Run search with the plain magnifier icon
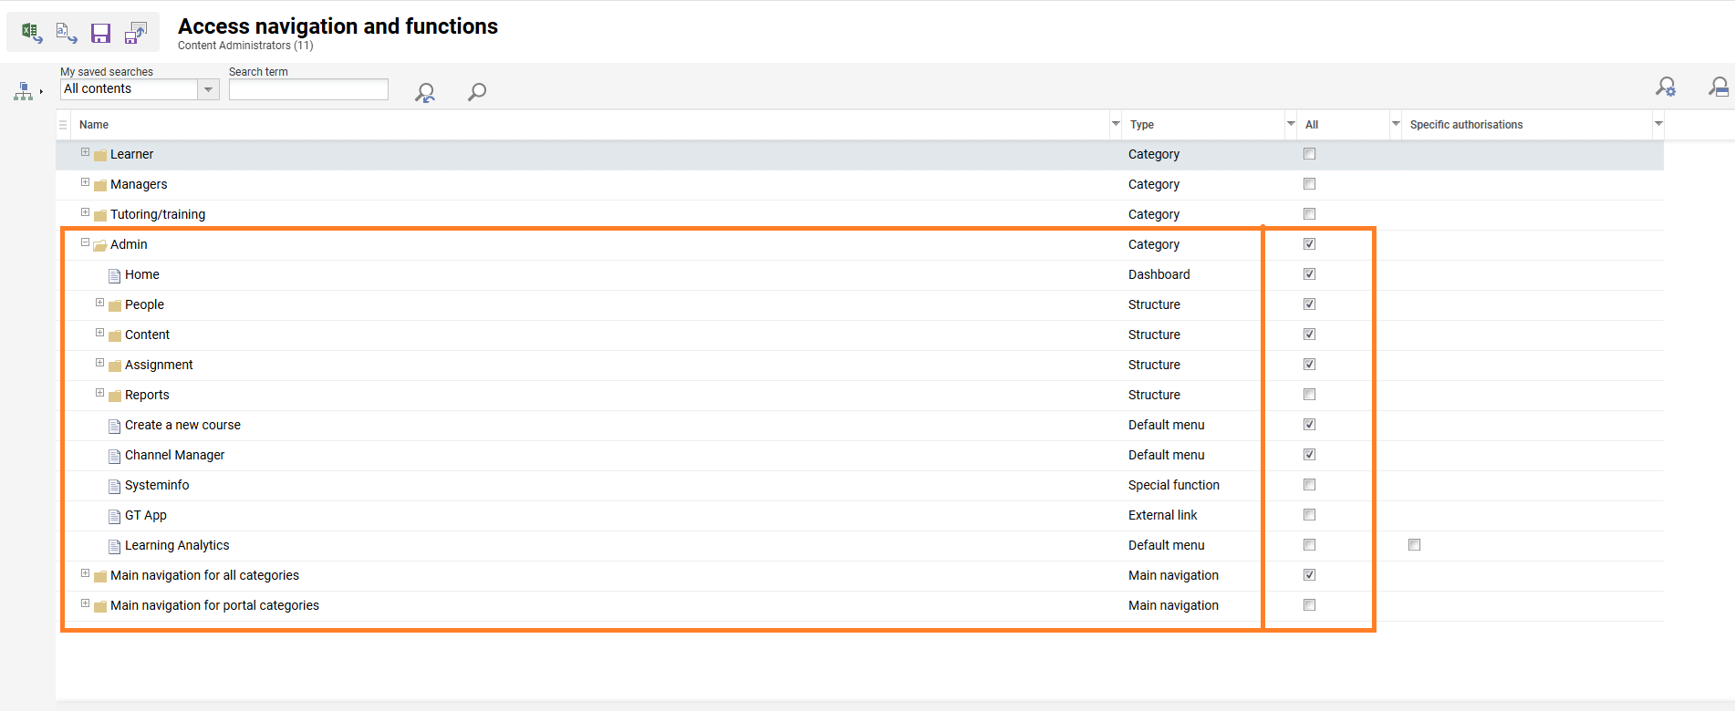1735x711 pixels. tap(476, 92)
